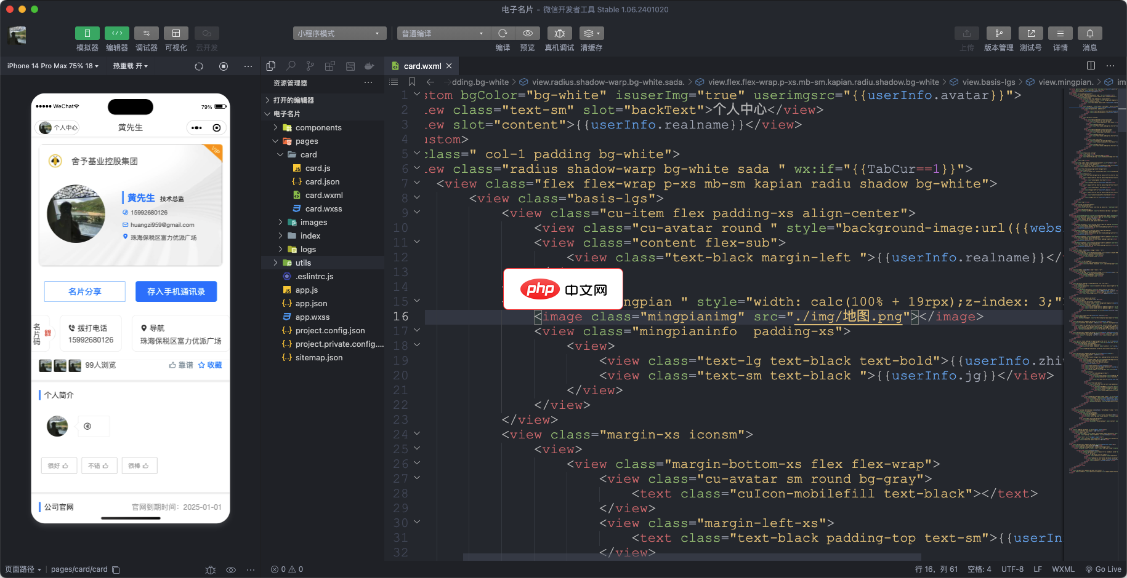Click the save to phone contacts button

pos(176,291)
